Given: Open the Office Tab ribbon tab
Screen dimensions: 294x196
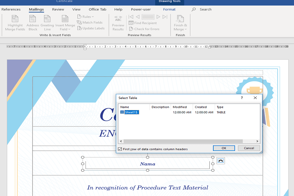Looking at the screenshot, I should coord(97,9).
